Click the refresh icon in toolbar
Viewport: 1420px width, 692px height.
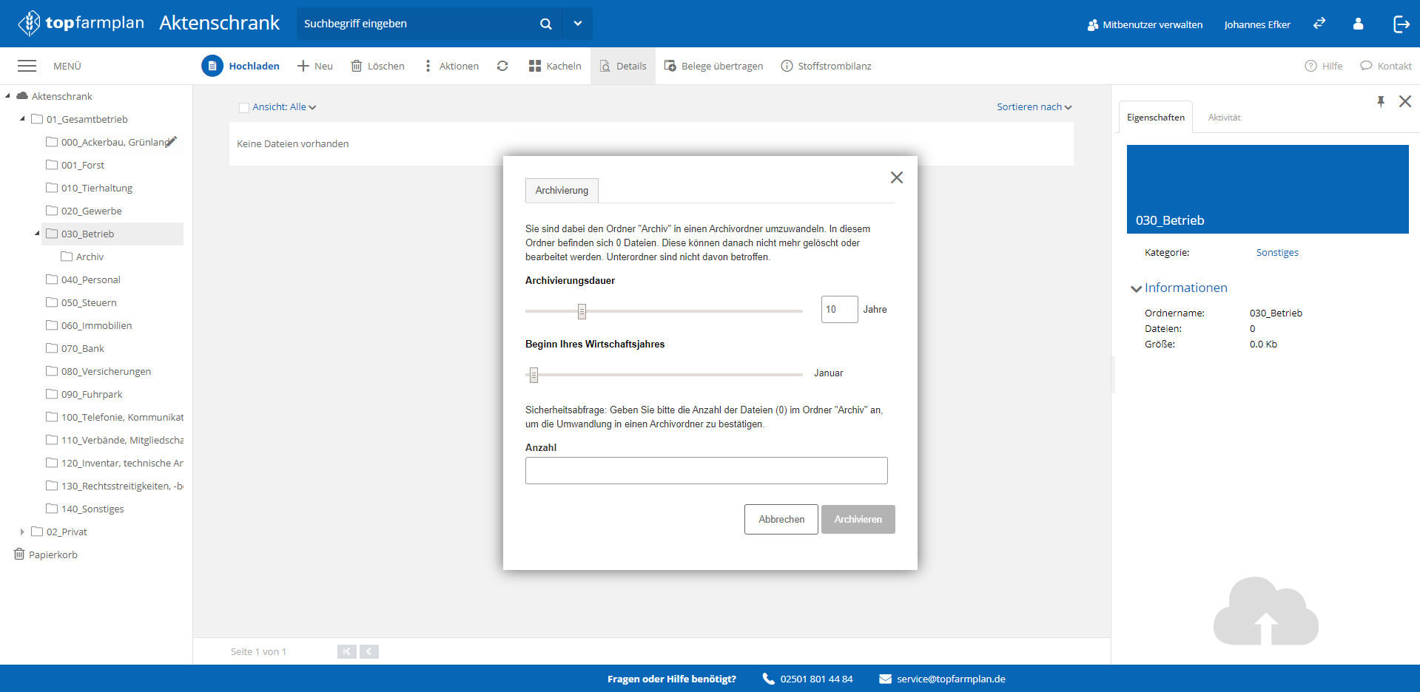pyautogui.click(x=502, y=66)
